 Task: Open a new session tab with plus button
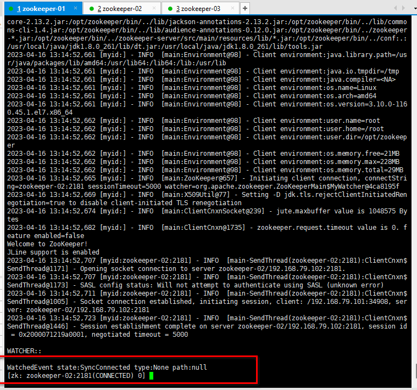pyautogui.click(x=245, y=8)
